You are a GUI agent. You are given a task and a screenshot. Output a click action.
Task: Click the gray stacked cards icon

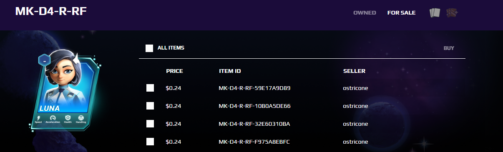tap(435, 13)
